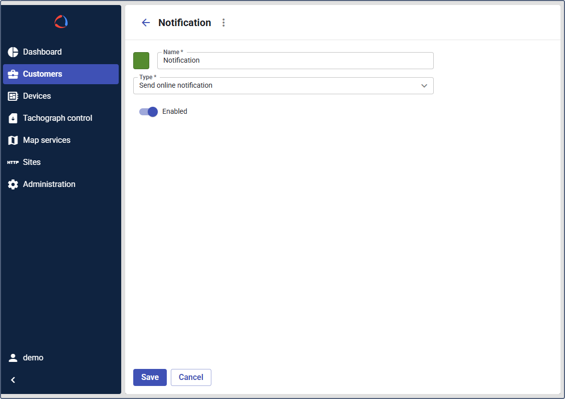The width and height of the screenshot is (565, 399).
Task: Click the app logo at sidebar top
Action: pos(61,22)
